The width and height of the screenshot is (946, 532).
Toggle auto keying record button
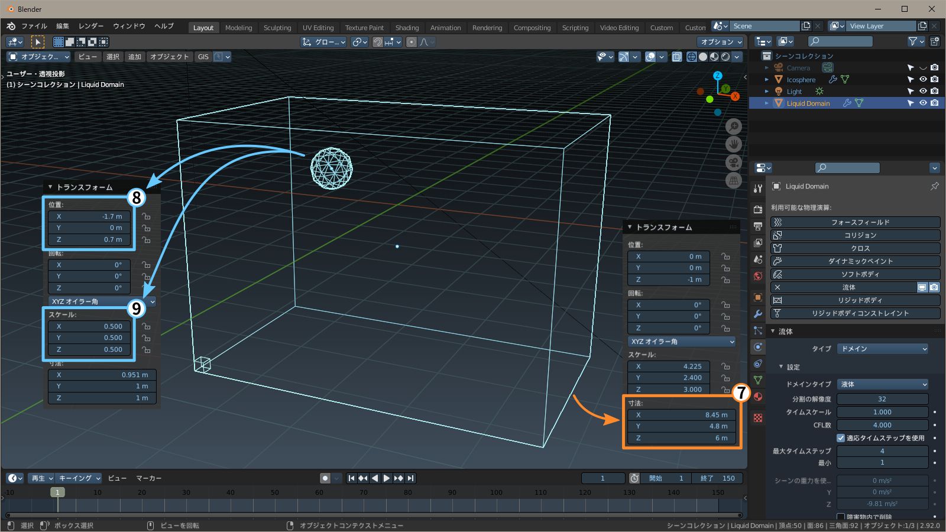tap(325, 478)
